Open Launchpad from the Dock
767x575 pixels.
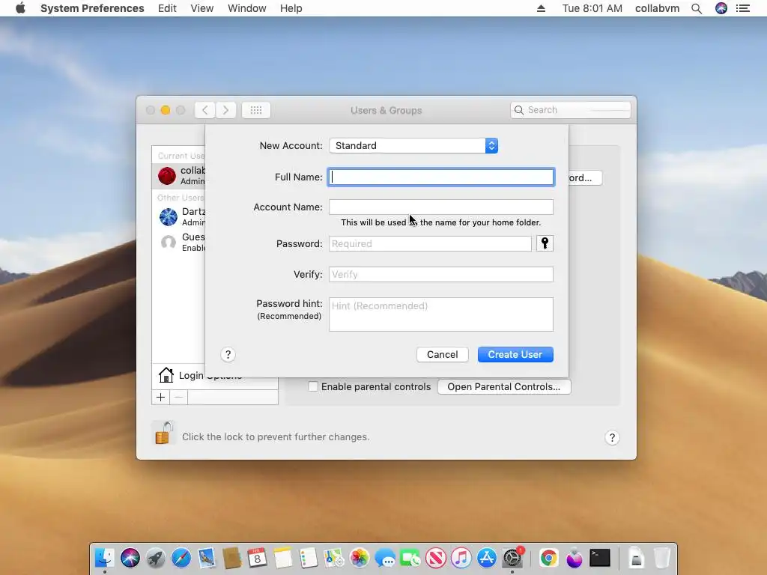point(156,558)
